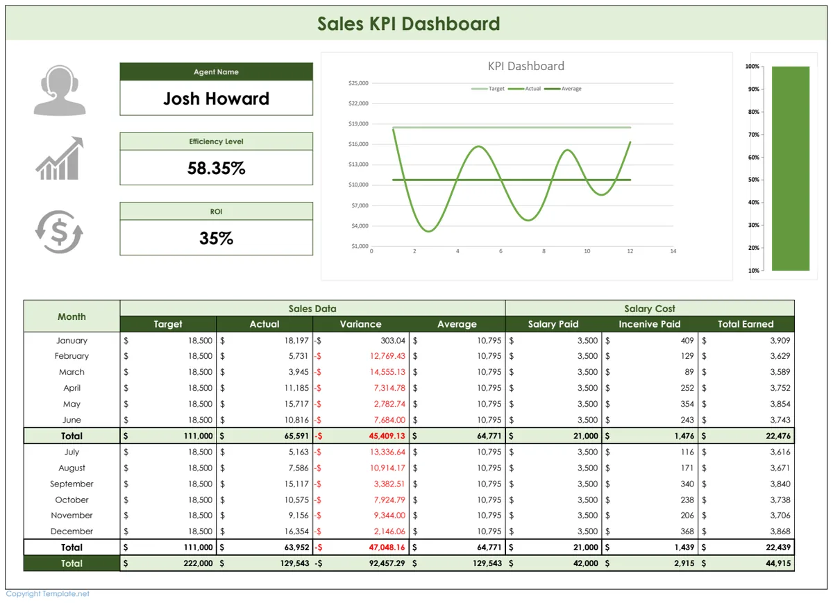The image size is (833, 603).
Task: Select September total earned 3,840
Action: click(x=780, y=484)
